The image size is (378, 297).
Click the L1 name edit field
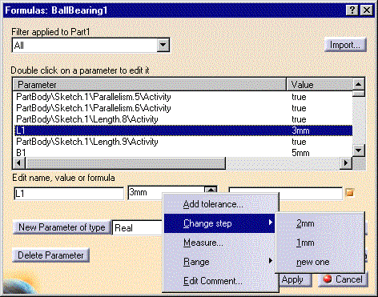(x=69, y=194)
